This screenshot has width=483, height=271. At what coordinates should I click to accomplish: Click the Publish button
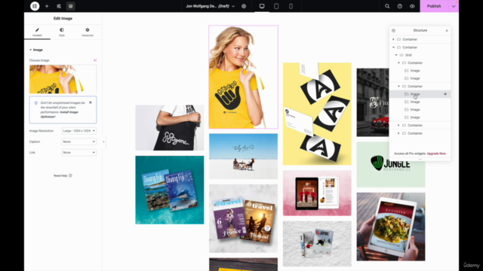tap(434, 6)
